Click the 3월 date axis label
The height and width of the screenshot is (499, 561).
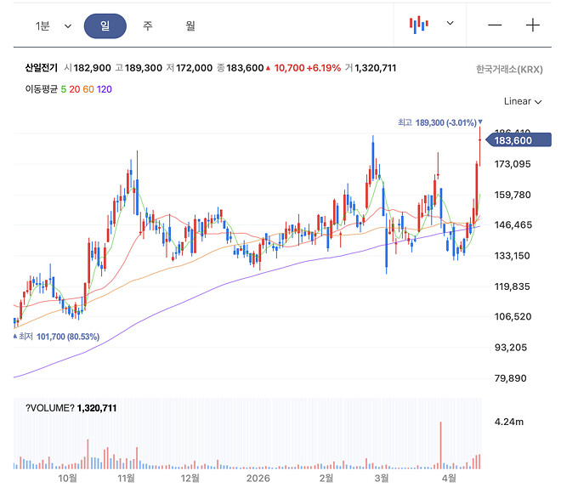[382, 479]
